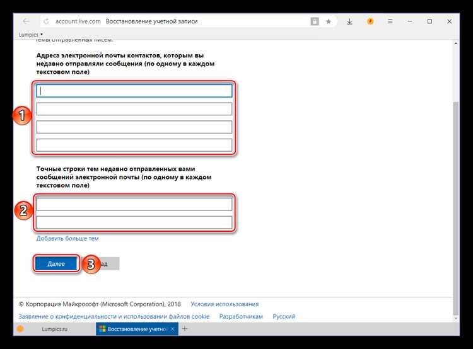Image resolution: width=473 pixels, height=349 pixels.
Task: Click the orange extension icon
Action: [370, 21]
